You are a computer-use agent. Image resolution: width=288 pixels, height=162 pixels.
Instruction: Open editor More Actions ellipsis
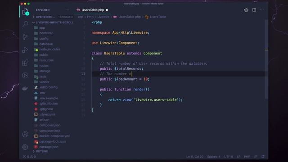262,10
